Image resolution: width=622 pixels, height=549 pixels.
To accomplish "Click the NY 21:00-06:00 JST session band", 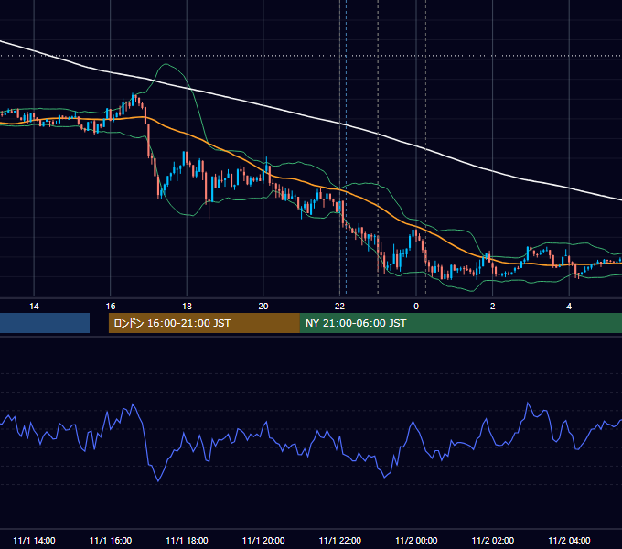I will point(460,323).
